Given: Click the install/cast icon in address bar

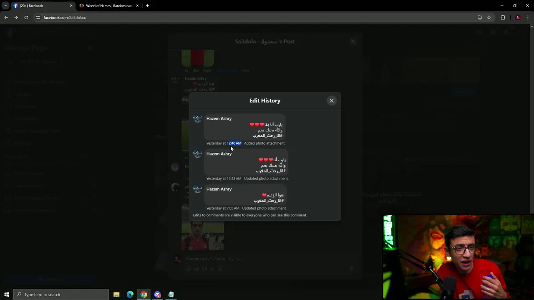Looking at the screenshot, I should coord(480,17).
